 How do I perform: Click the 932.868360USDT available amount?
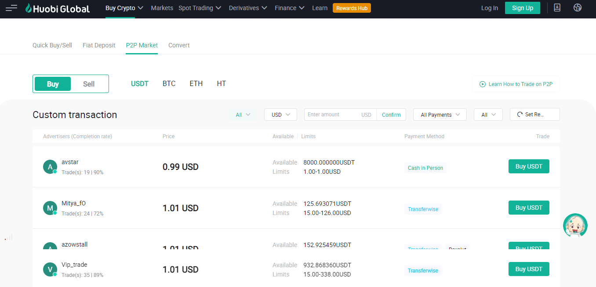pyautogui.click(x=327, y=265)
